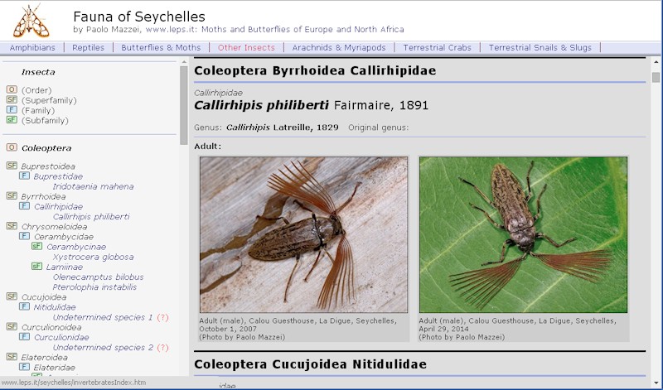Open Iridotaenia mahena species entry
Image resolution: width=663 pixels, height=390 pixels.
(93, 186)
